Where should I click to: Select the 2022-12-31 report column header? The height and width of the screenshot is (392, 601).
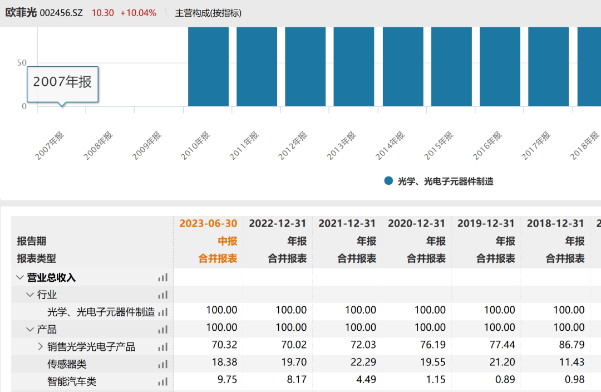(278, 223)
